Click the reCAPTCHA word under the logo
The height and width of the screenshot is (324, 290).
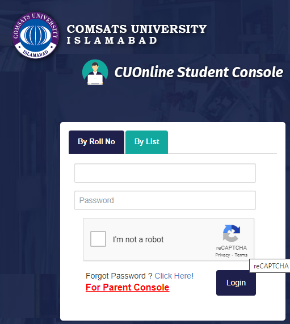click(232, 248)
